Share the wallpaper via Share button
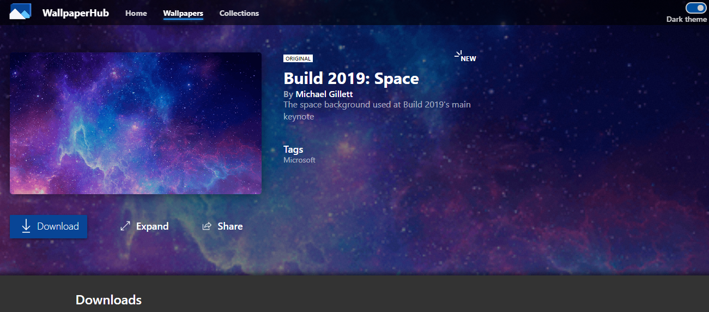Screen dimensions: 709x312 (222, 226)
